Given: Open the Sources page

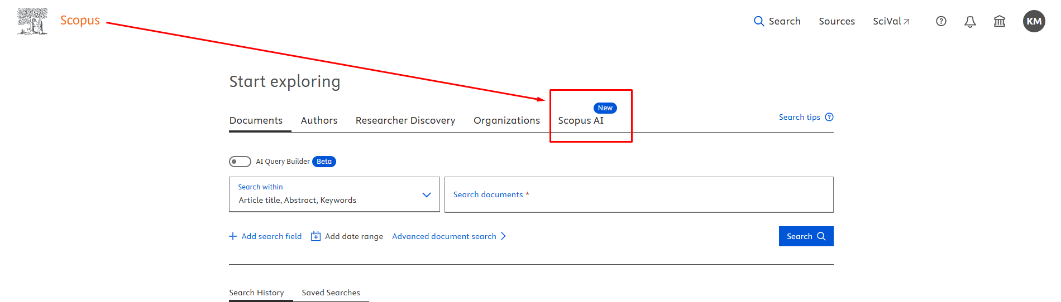Looking at the screenshot, I should coord(837,21).
